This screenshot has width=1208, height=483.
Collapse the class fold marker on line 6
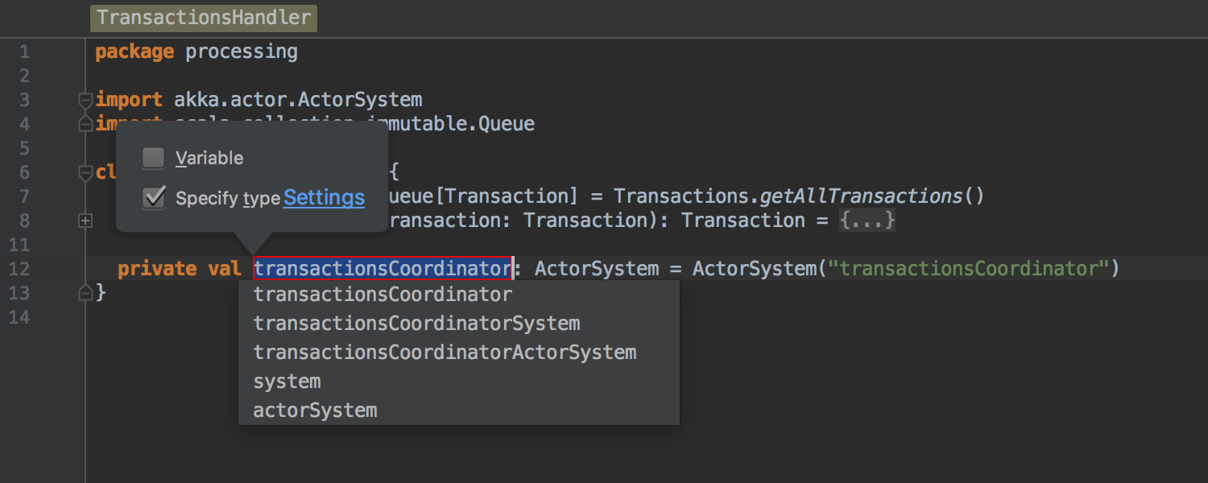pyautogui.click(x=85, y=173)
